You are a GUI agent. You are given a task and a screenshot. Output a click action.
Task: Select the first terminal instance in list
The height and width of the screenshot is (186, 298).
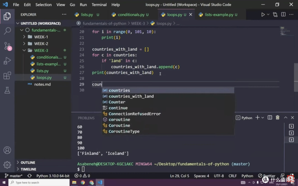pos(291,126)
